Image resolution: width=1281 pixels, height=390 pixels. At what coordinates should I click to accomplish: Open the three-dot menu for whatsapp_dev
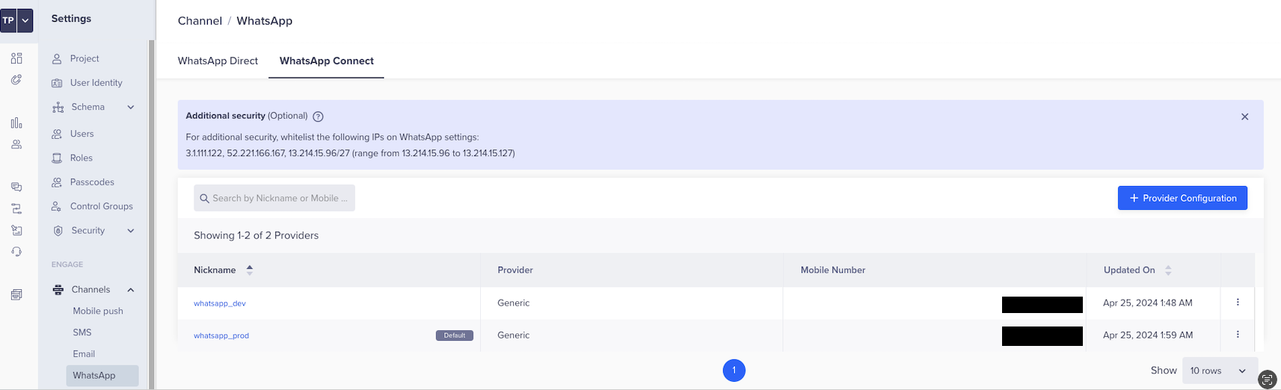coord(1237,303)
